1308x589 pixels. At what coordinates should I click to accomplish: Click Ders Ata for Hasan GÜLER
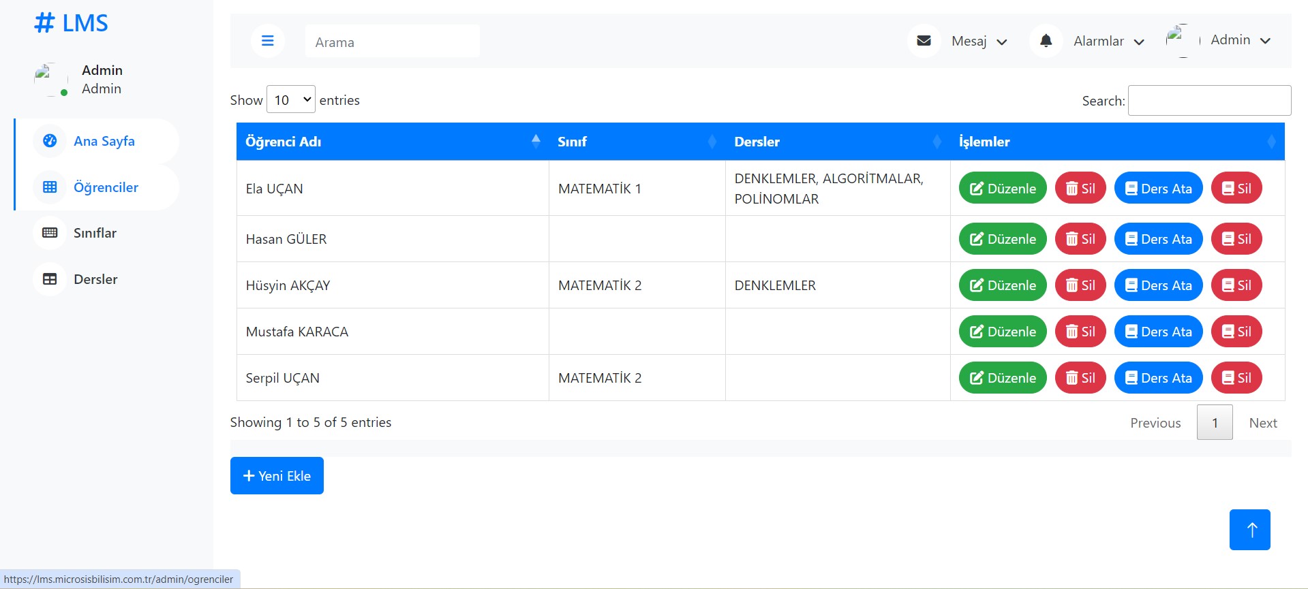(x=1158, y=239)
